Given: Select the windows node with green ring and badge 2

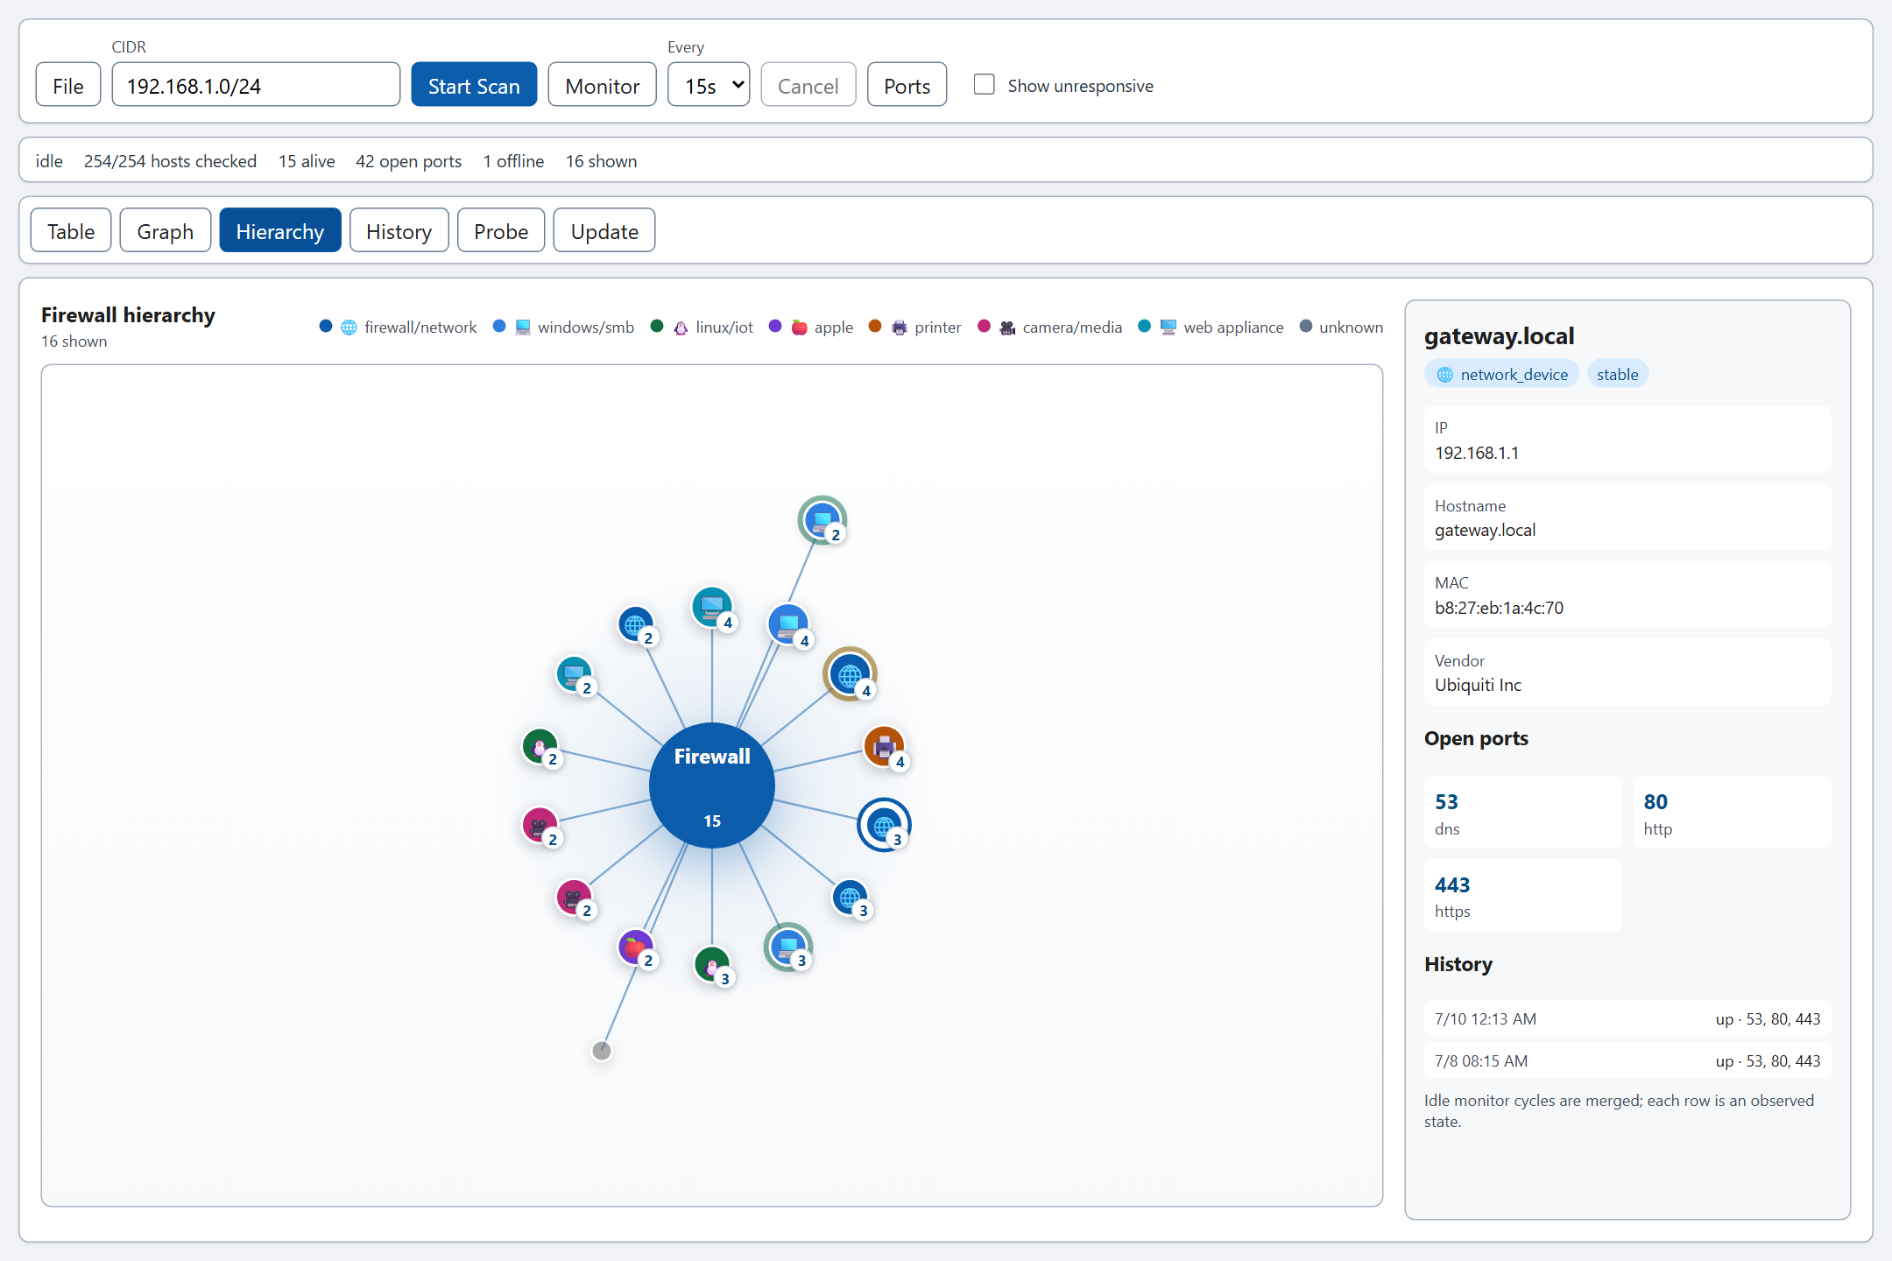Looking at the screenshot, I should 822,520.
